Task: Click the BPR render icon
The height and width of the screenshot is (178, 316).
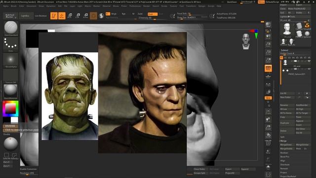Action: pos(268,25)
